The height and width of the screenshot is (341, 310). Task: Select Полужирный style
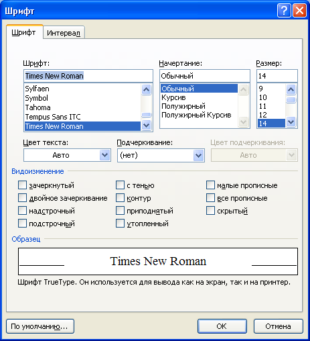click(x=199, y=106)
